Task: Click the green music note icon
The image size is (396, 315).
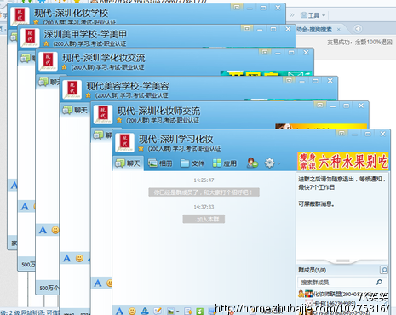Action: pyautogui.click(x=200, y=312)
